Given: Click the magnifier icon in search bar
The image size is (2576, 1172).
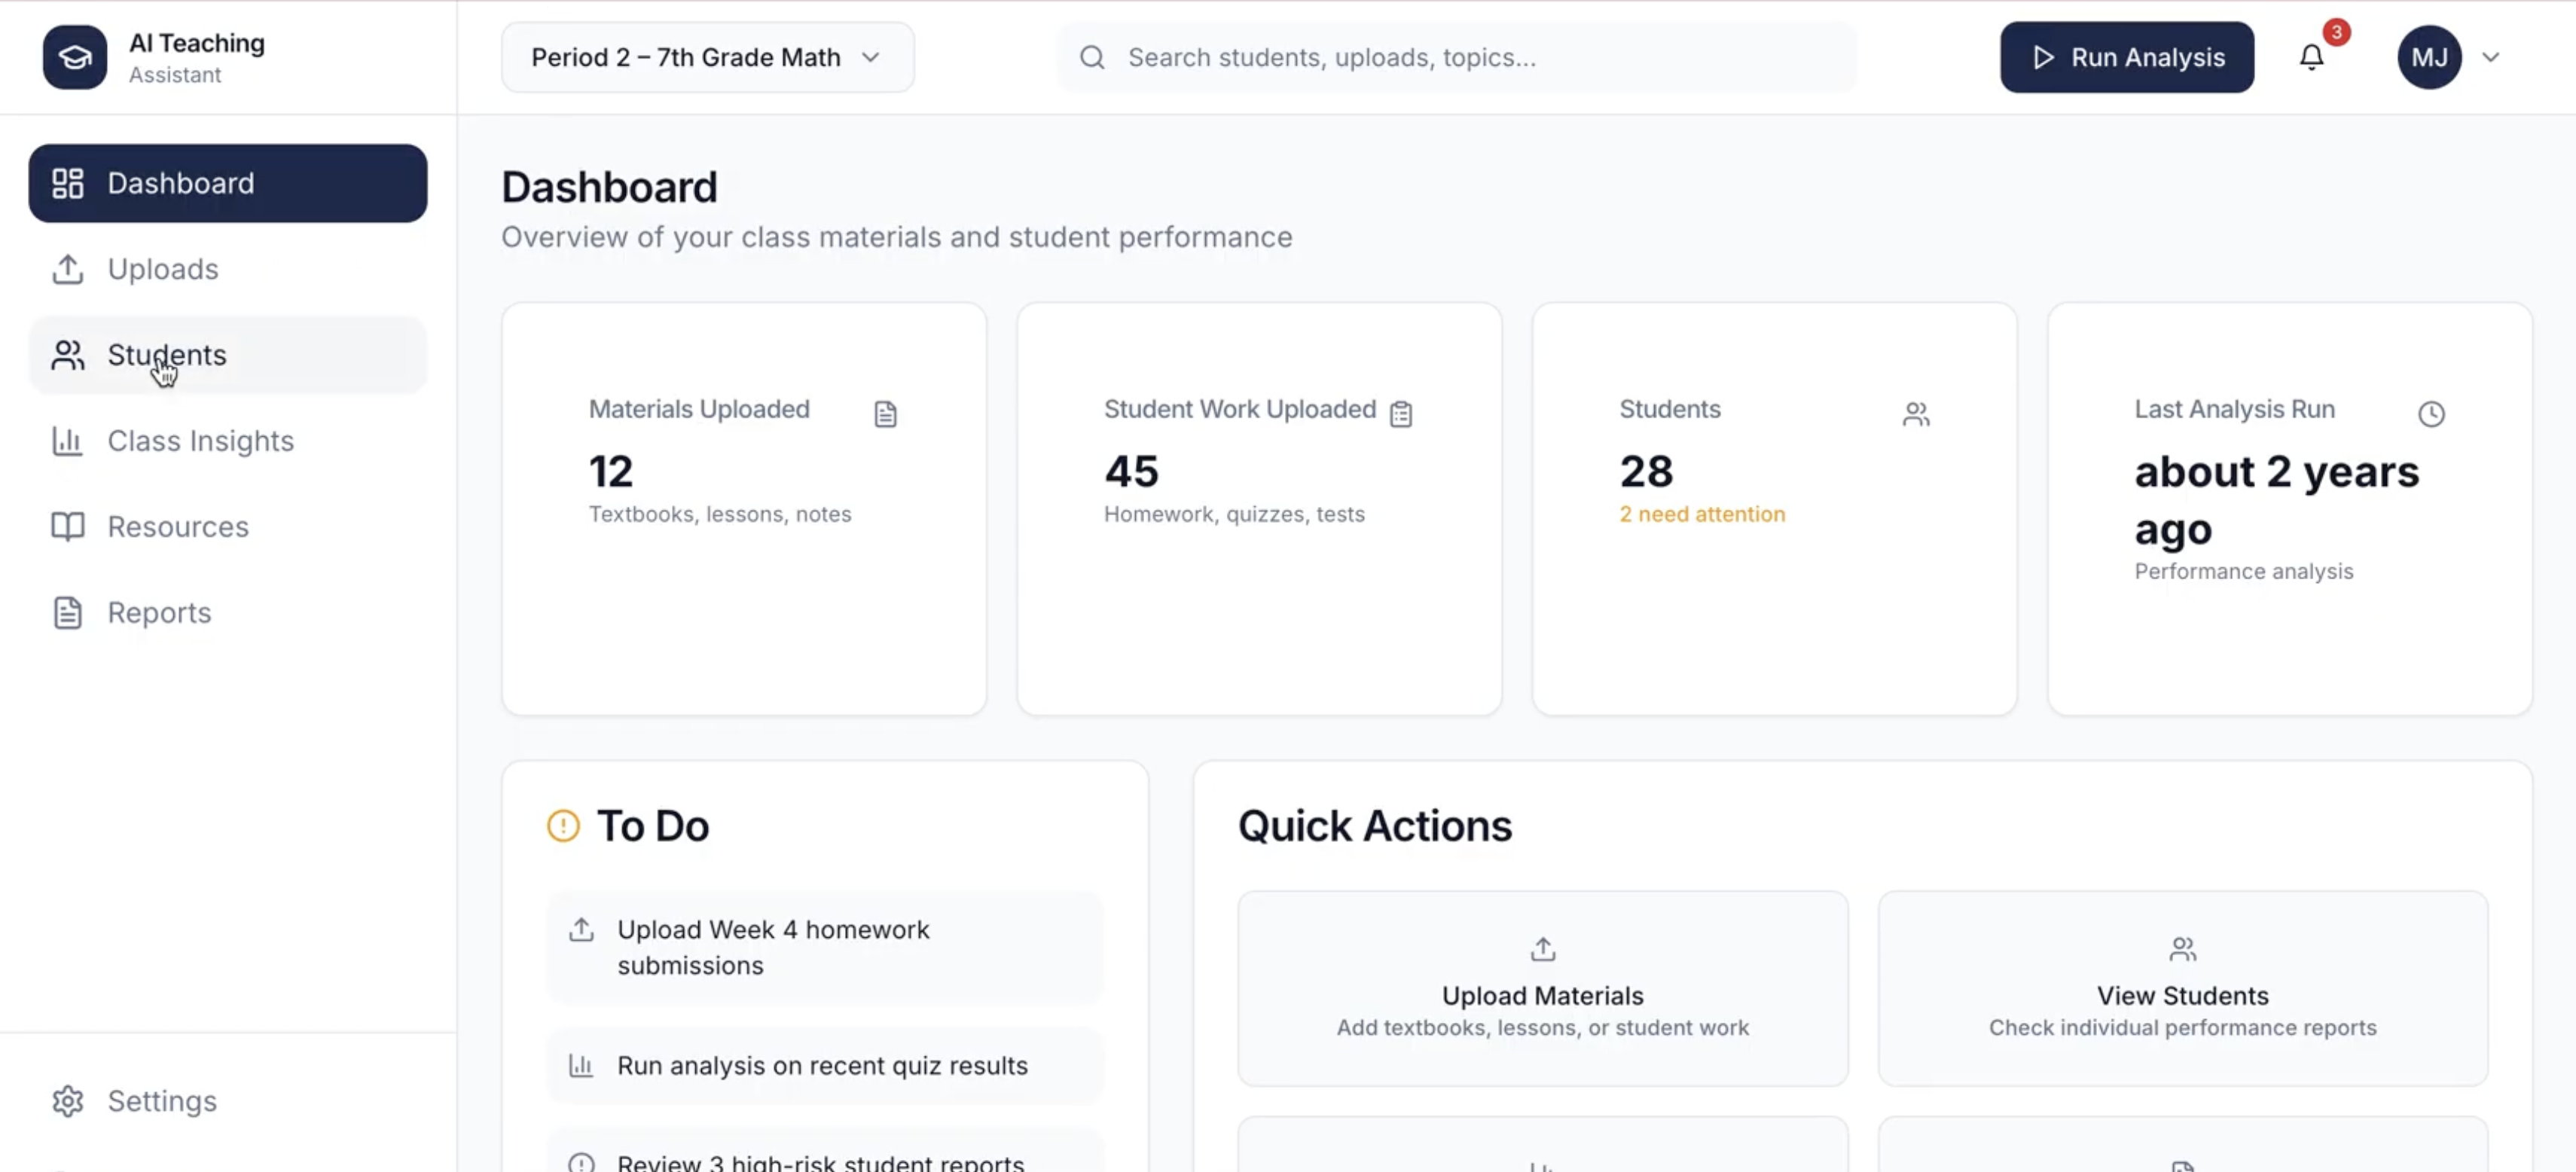Looking at the screenshot, I should 1092,57.
